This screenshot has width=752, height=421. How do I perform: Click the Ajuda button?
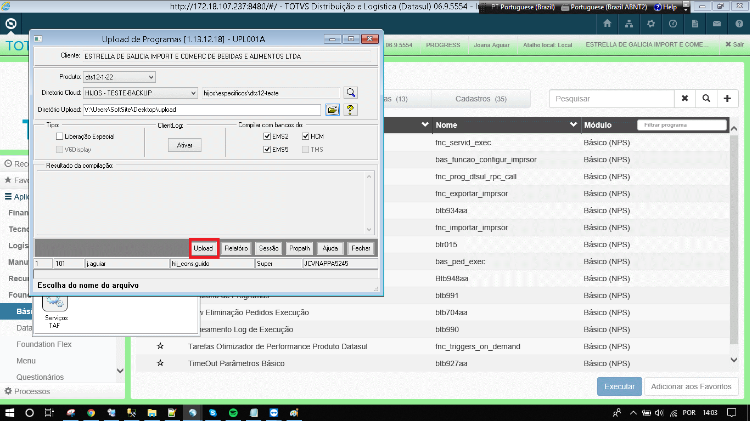click(x=330, y=248)
